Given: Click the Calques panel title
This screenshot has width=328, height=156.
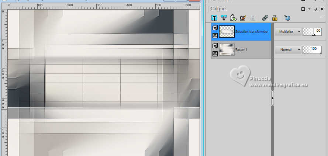Looking at the screenshot, I should click(x=219, y=9).
